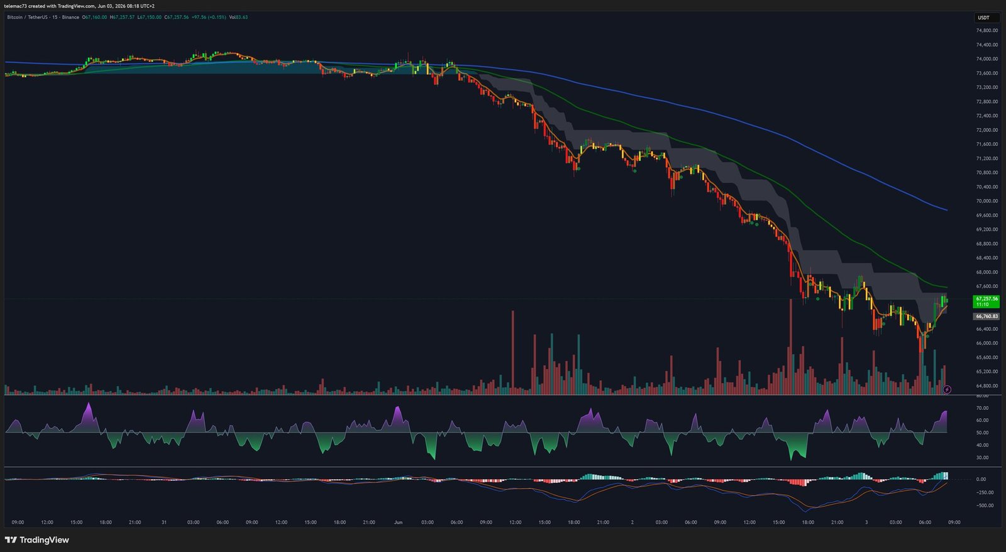Click the −500.00 MACD scale label
Image resolution: width=1006 pixels, height=552 pixels.
[985, 505]
